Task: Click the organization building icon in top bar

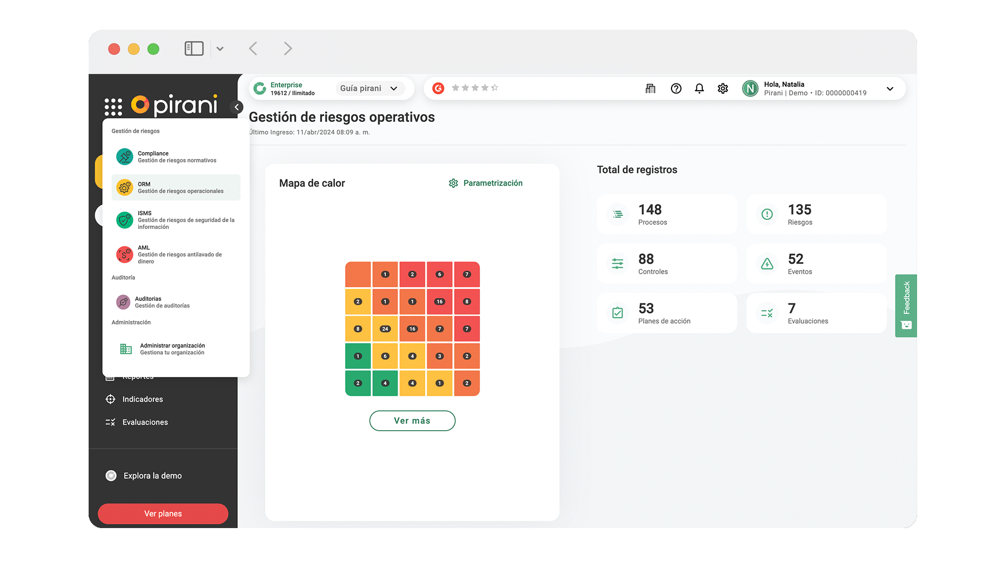Action: pyautogui.click(x=650, y=89)
